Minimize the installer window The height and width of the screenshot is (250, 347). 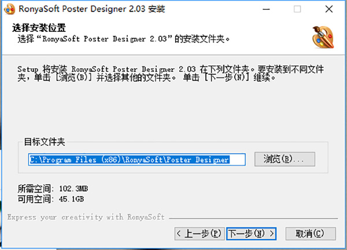click(266, 9)
